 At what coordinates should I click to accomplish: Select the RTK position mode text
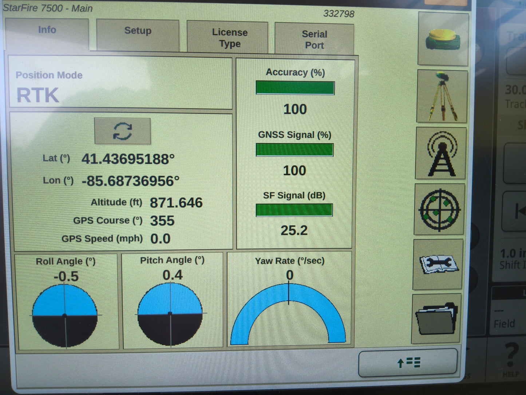click(38, 95)
